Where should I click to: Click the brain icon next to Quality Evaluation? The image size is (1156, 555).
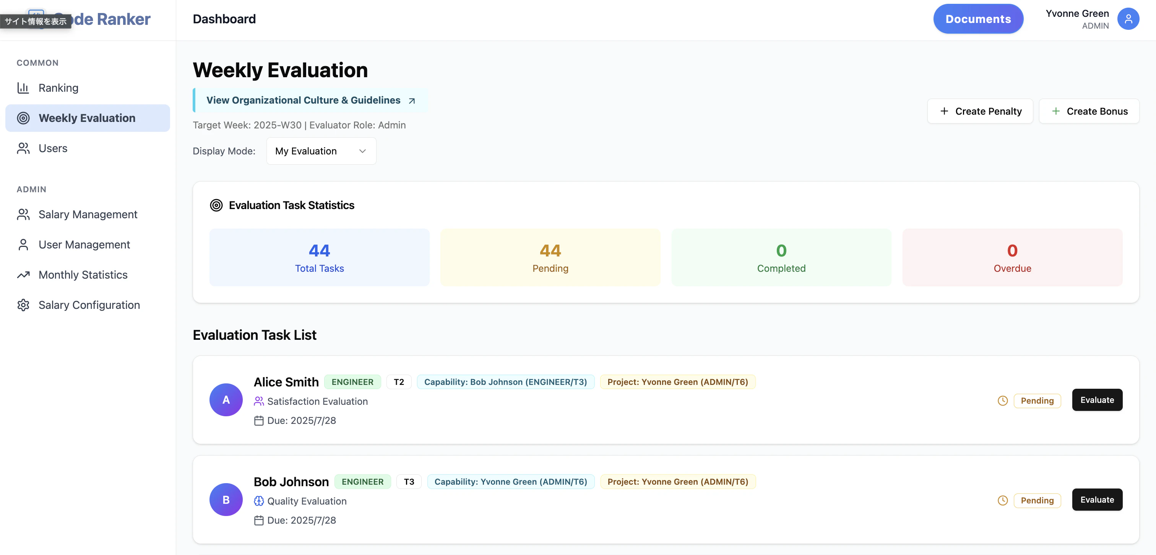[258, 501]
